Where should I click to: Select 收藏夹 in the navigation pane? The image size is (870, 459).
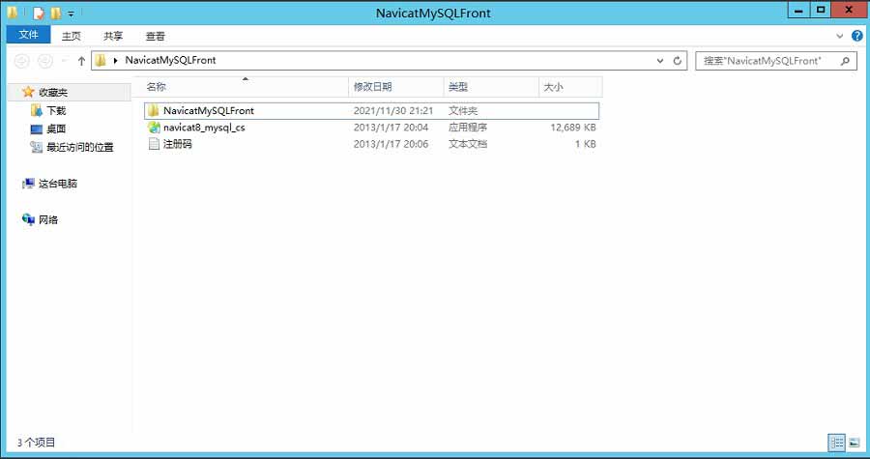[x=53, y=93]
